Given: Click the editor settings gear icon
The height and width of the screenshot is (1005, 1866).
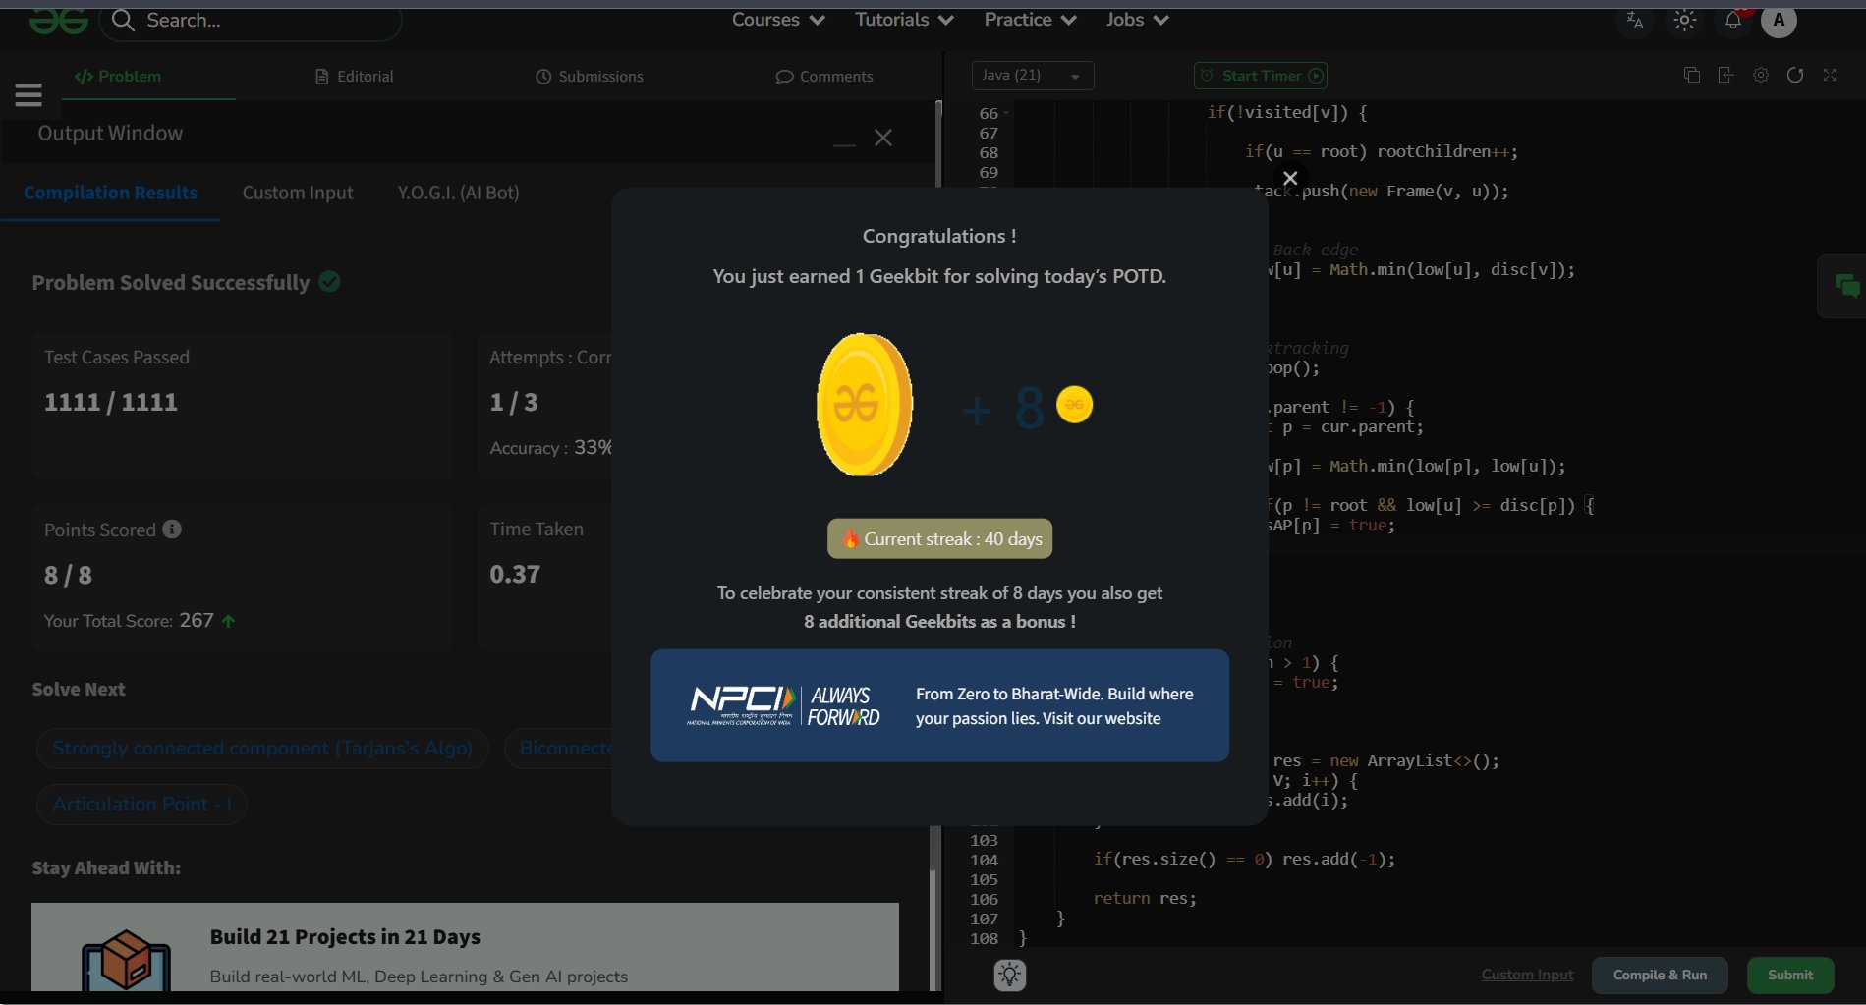Looking at the screenshot, I should click(x=1761, y=76).
